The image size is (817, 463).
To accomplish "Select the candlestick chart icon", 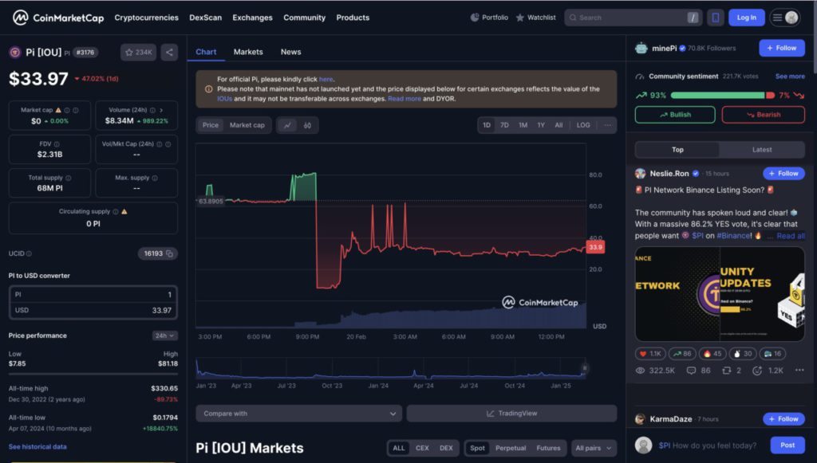I will 307,125.
